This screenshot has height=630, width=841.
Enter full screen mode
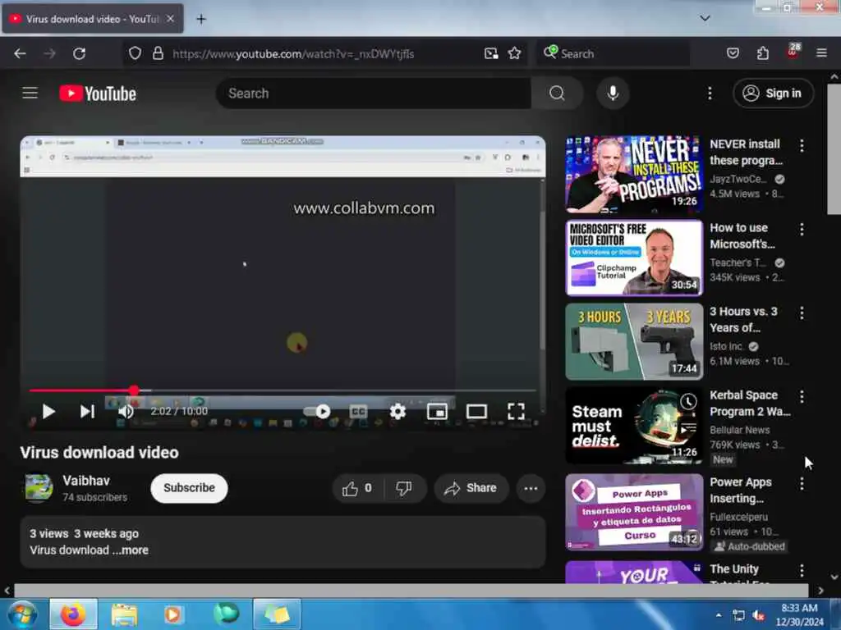point(516,412)
